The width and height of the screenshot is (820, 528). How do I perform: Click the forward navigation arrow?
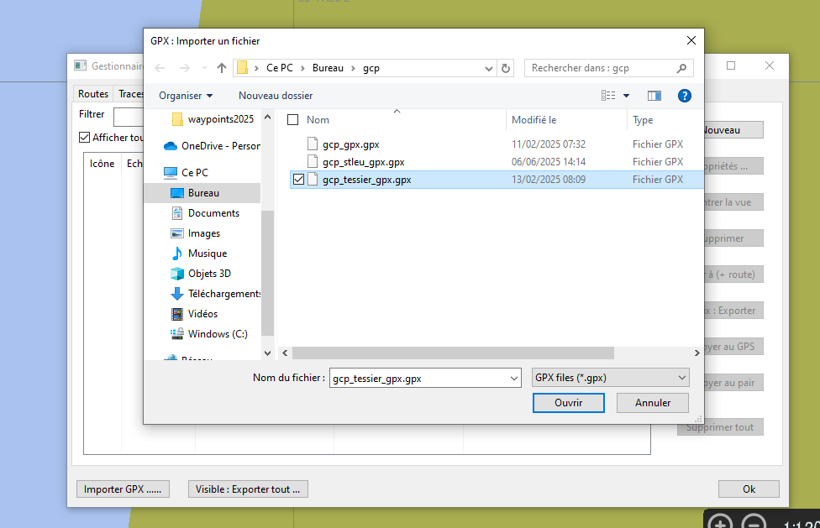tap(183, 67)
